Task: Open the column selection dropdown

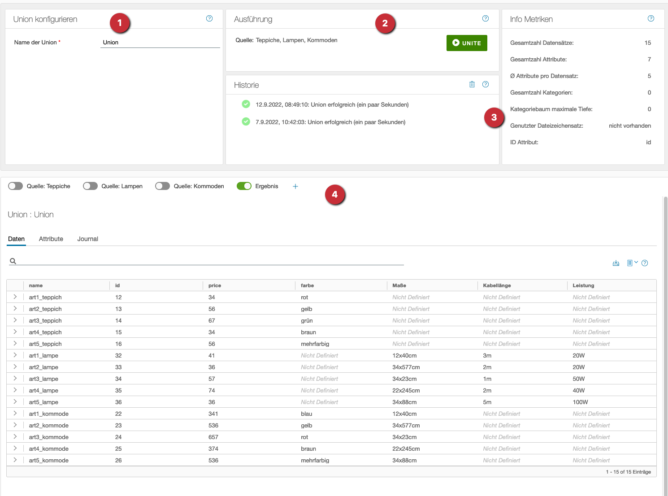Action: (x=632, y=263)
